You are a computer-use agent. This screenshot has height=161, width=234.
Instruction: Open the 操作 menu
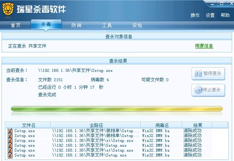click(x=195, y=15)
